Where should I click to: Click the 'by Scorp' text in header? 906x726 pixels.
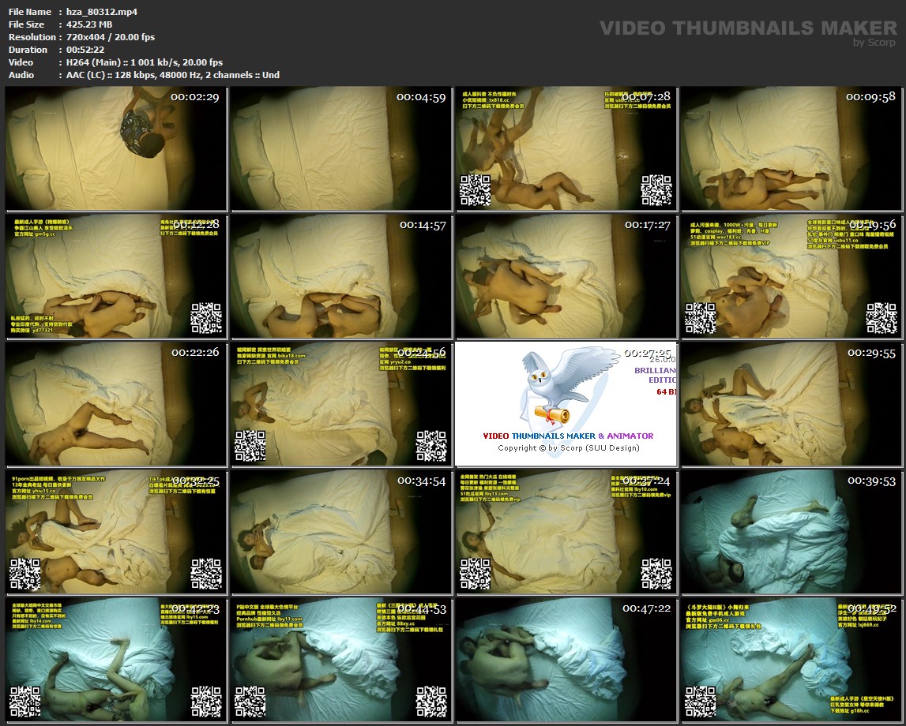[x=875, y=43]
